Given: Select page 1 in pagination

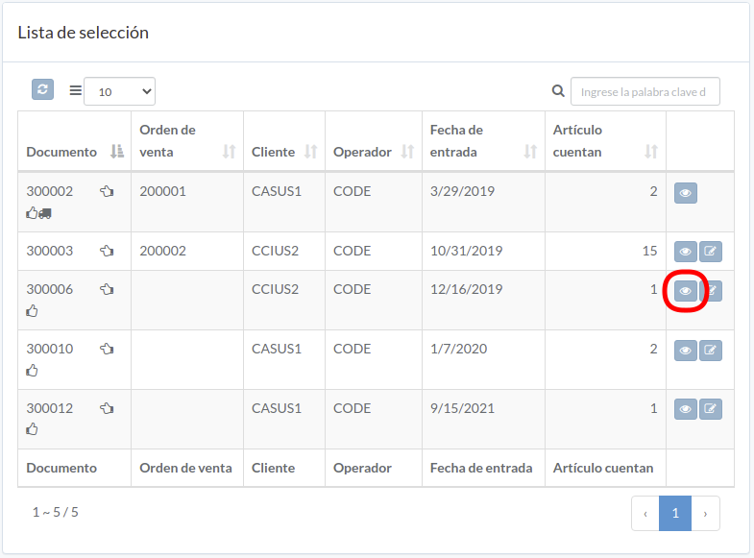Looking at the screenshot, I should (x=675, y=513).
